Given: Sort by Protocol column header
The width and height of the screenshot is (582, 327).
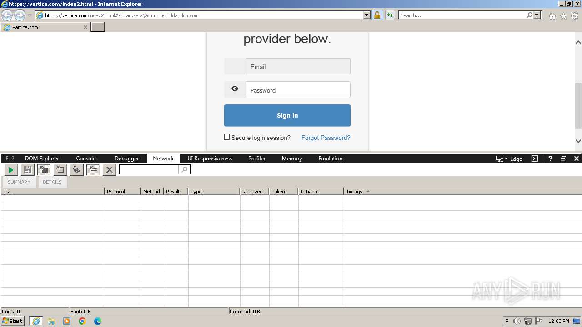Looking at the screenshot, I should [122, 192].
